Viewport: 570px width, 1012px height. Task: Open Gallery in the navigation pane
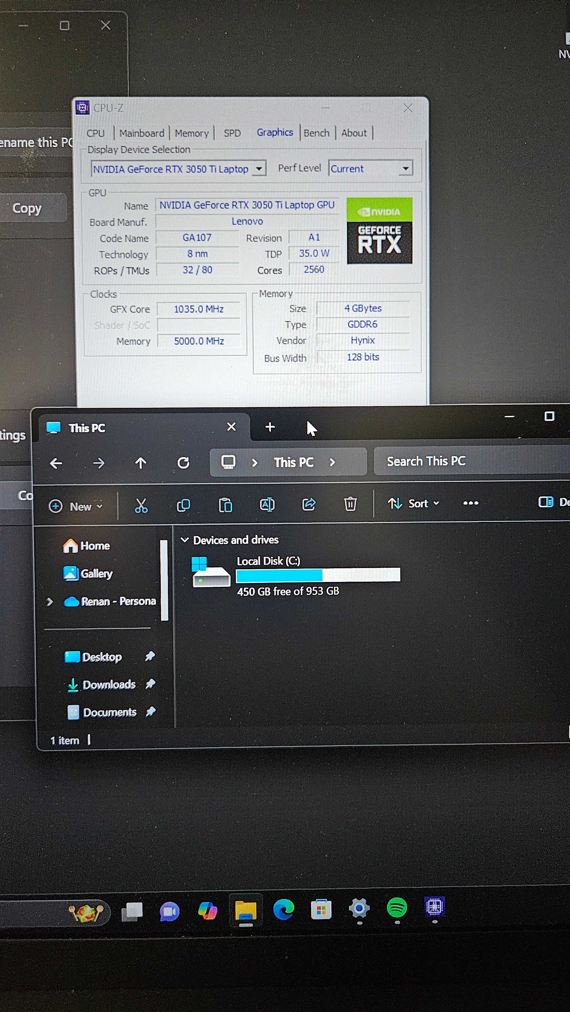pos(88,574)
